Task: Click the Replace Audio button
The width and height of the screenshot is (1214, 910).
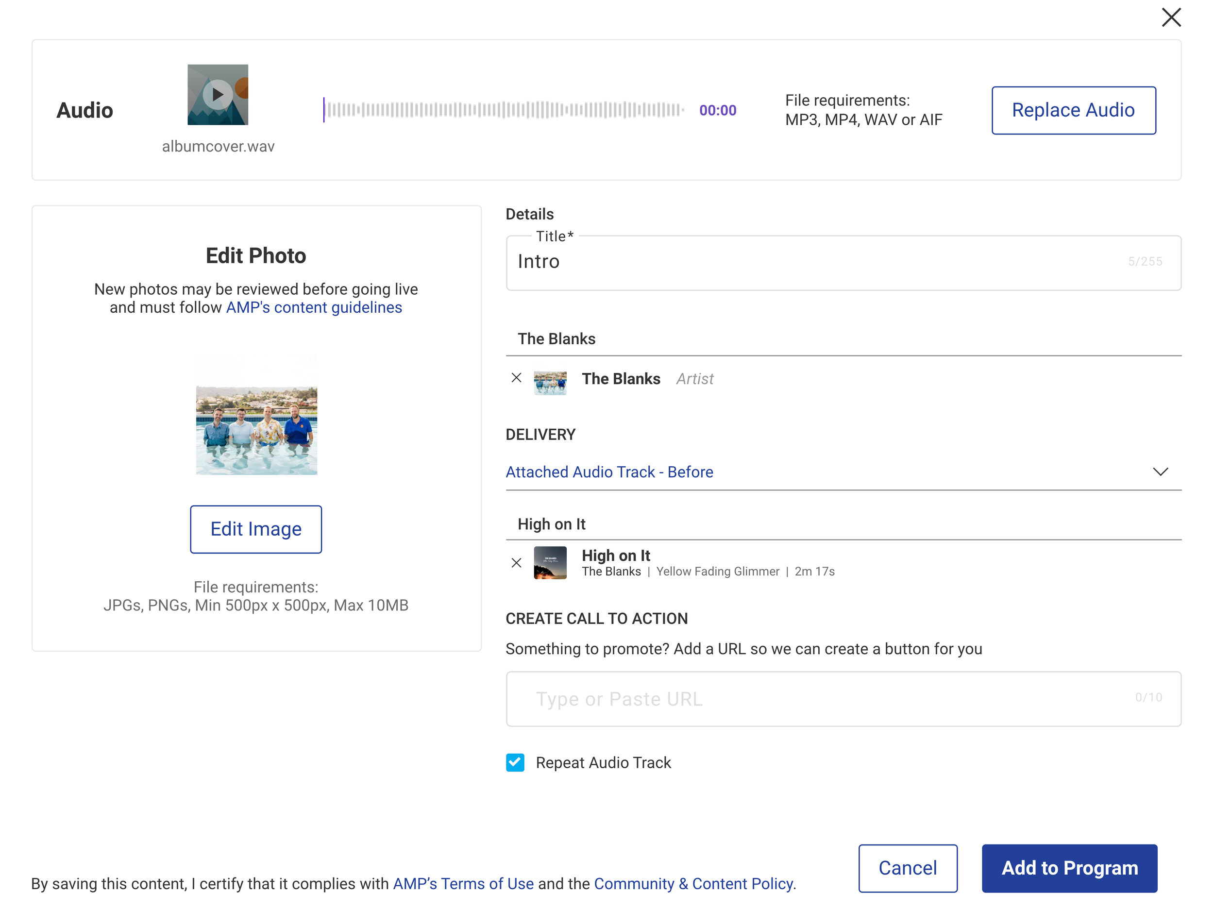Action: pos(1073,110)
